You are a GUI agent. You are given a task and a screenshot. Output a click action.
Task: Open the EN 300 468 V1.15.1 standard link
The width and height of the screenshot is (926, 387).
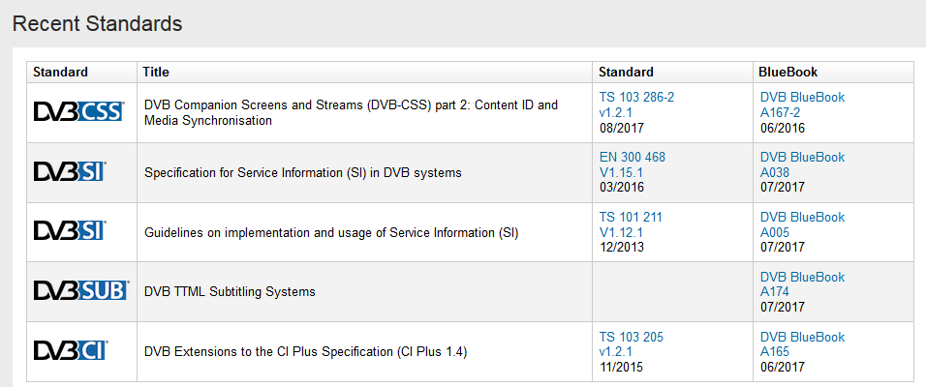pos(633,164)
